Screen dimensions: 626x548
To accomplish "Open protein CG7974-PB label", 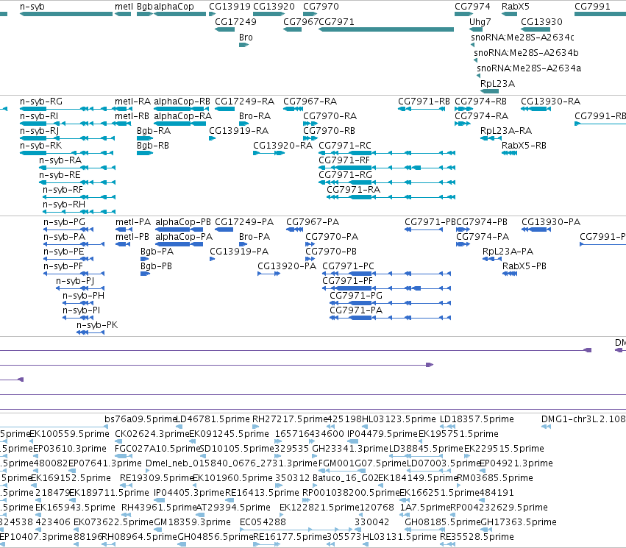I will tap(482, 222).
